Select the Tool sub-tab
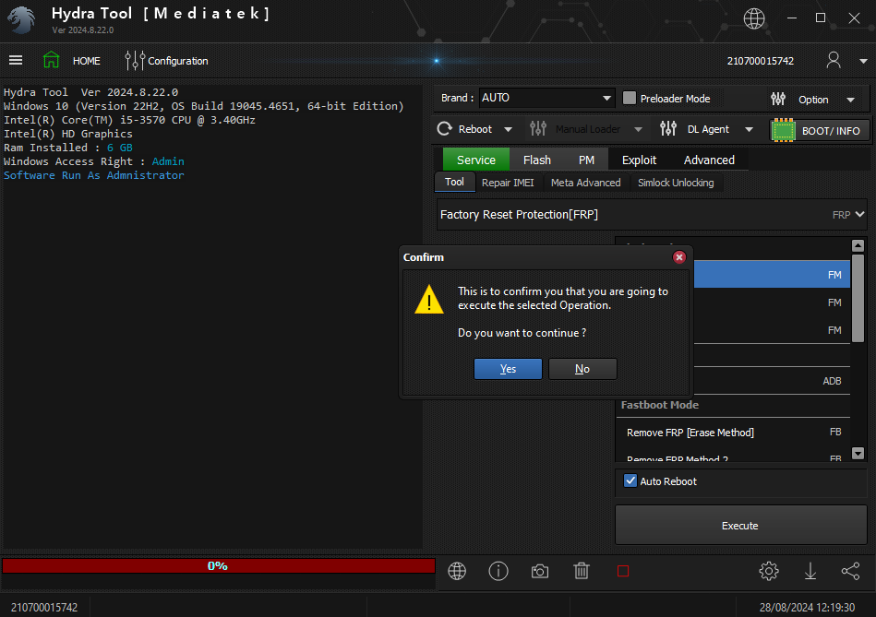The height and width of the screenshot is (617, 876). click(454, 182)
